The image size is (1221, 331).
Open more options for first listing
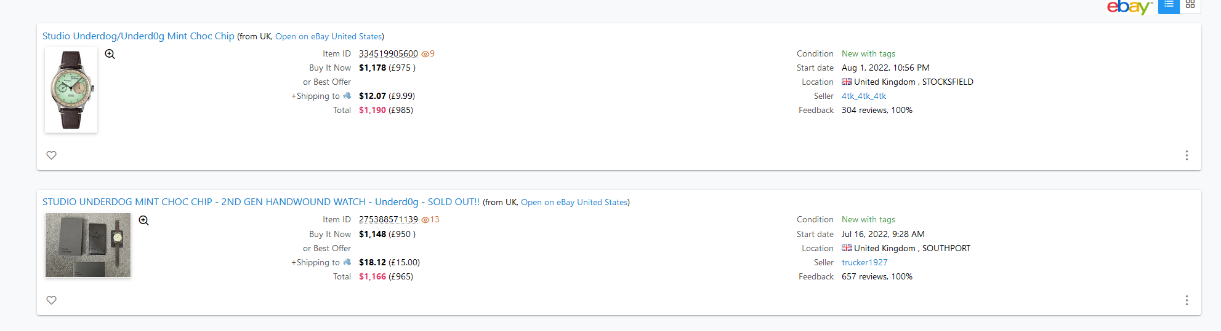1187,155
